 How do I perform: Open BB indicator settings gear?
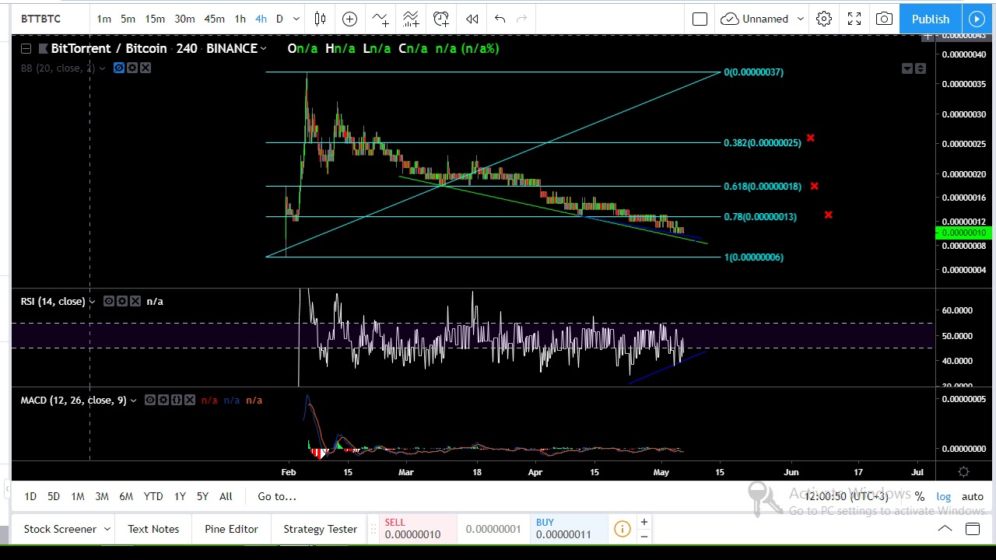click(x=132, y=68)
